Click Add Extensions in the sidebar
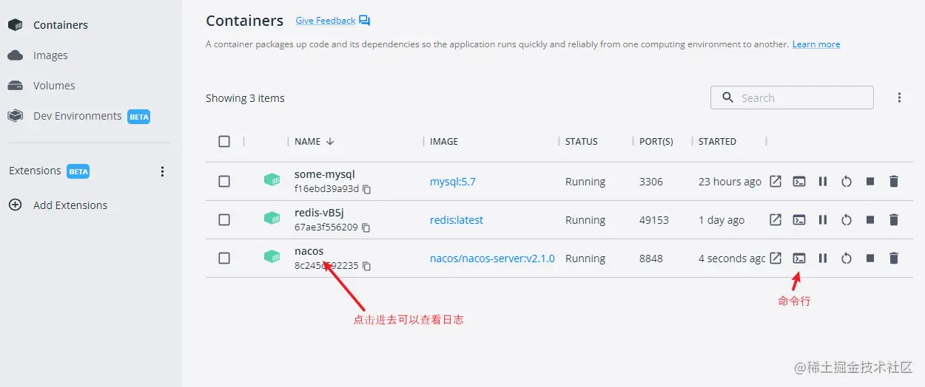The width and height of the screenshot is (925, 387). coord(70,205)
